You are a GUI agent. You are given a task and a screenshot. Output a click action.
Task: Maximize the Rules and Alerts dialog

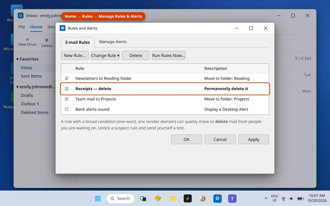251,28
